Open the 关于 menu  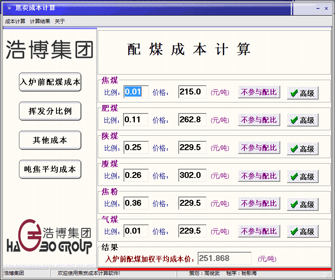(x=59, y=21)
